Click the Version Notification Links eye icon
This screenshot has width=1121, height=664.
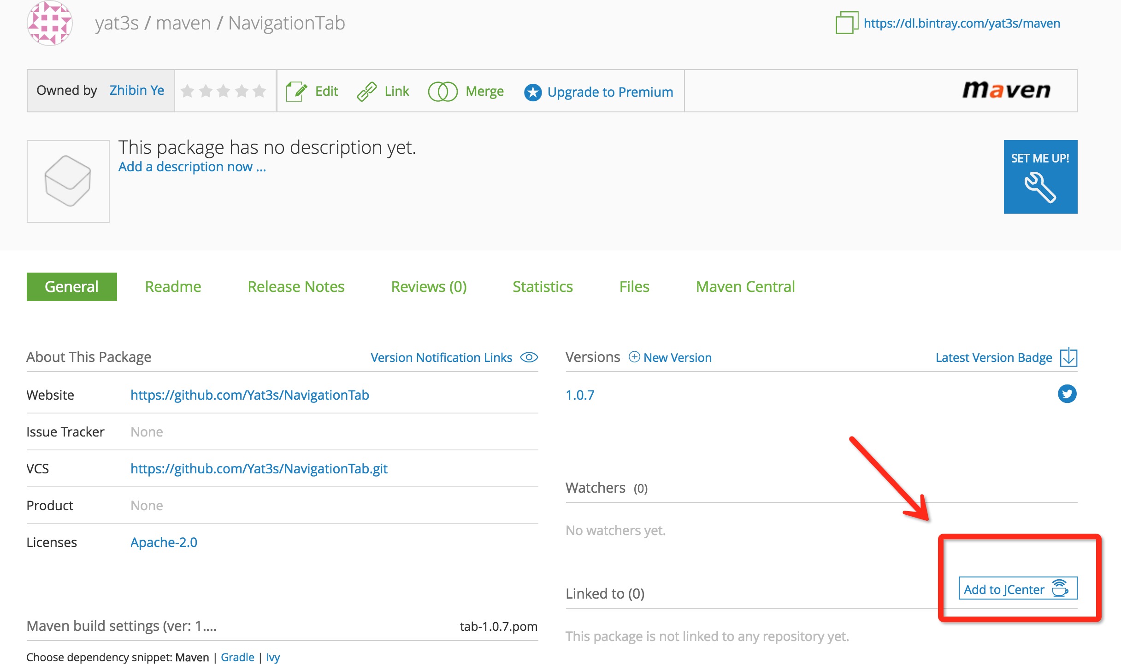pos(529,357)
